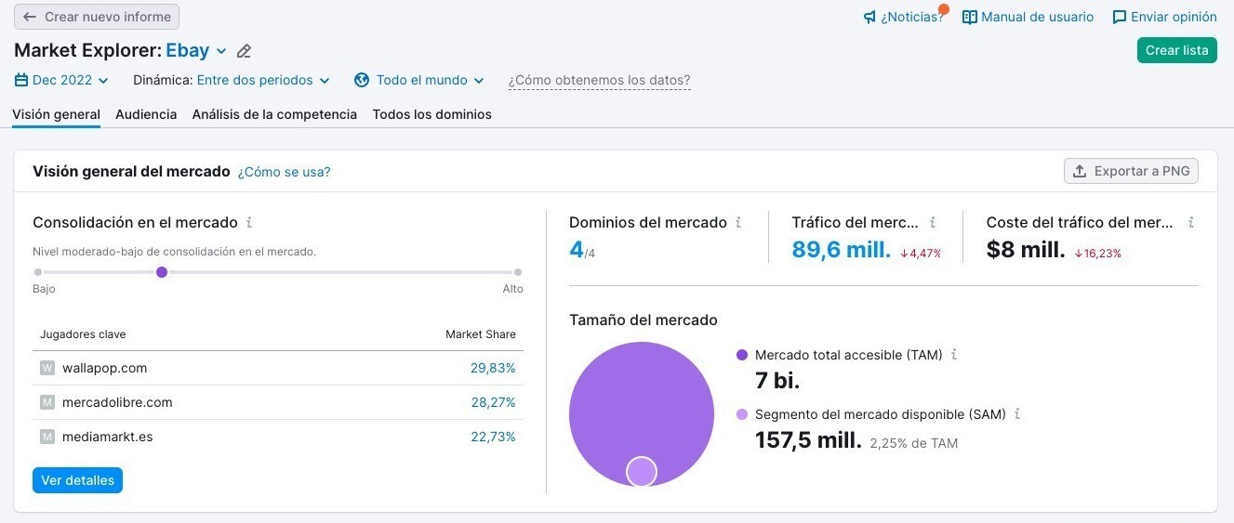1234x523 pixels.
Task: Open the Dec 2022 date dropdown
Action: coord(62,80)
